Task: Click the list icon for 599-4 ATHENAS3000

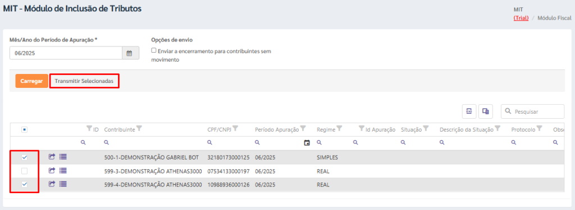Action: 63,184
